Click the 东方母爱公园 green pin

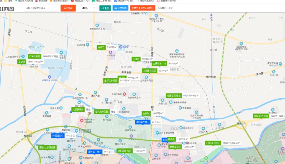[206, 158]
